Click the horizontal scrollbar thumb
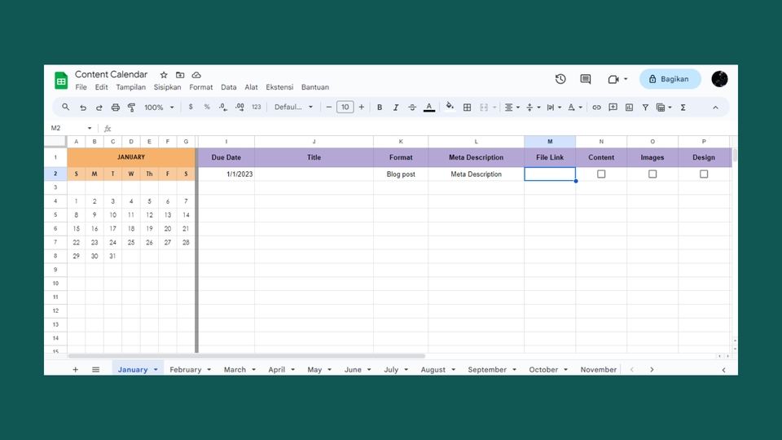The width and height of the screenshot is (782, 440). coord(246,356)
